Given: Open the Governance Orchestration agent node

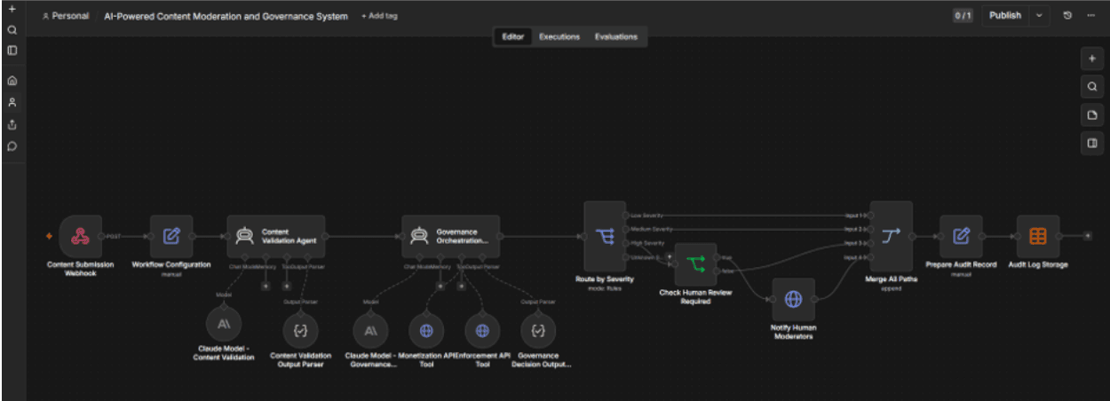Looking at the screenshot, I should point(450,236).
